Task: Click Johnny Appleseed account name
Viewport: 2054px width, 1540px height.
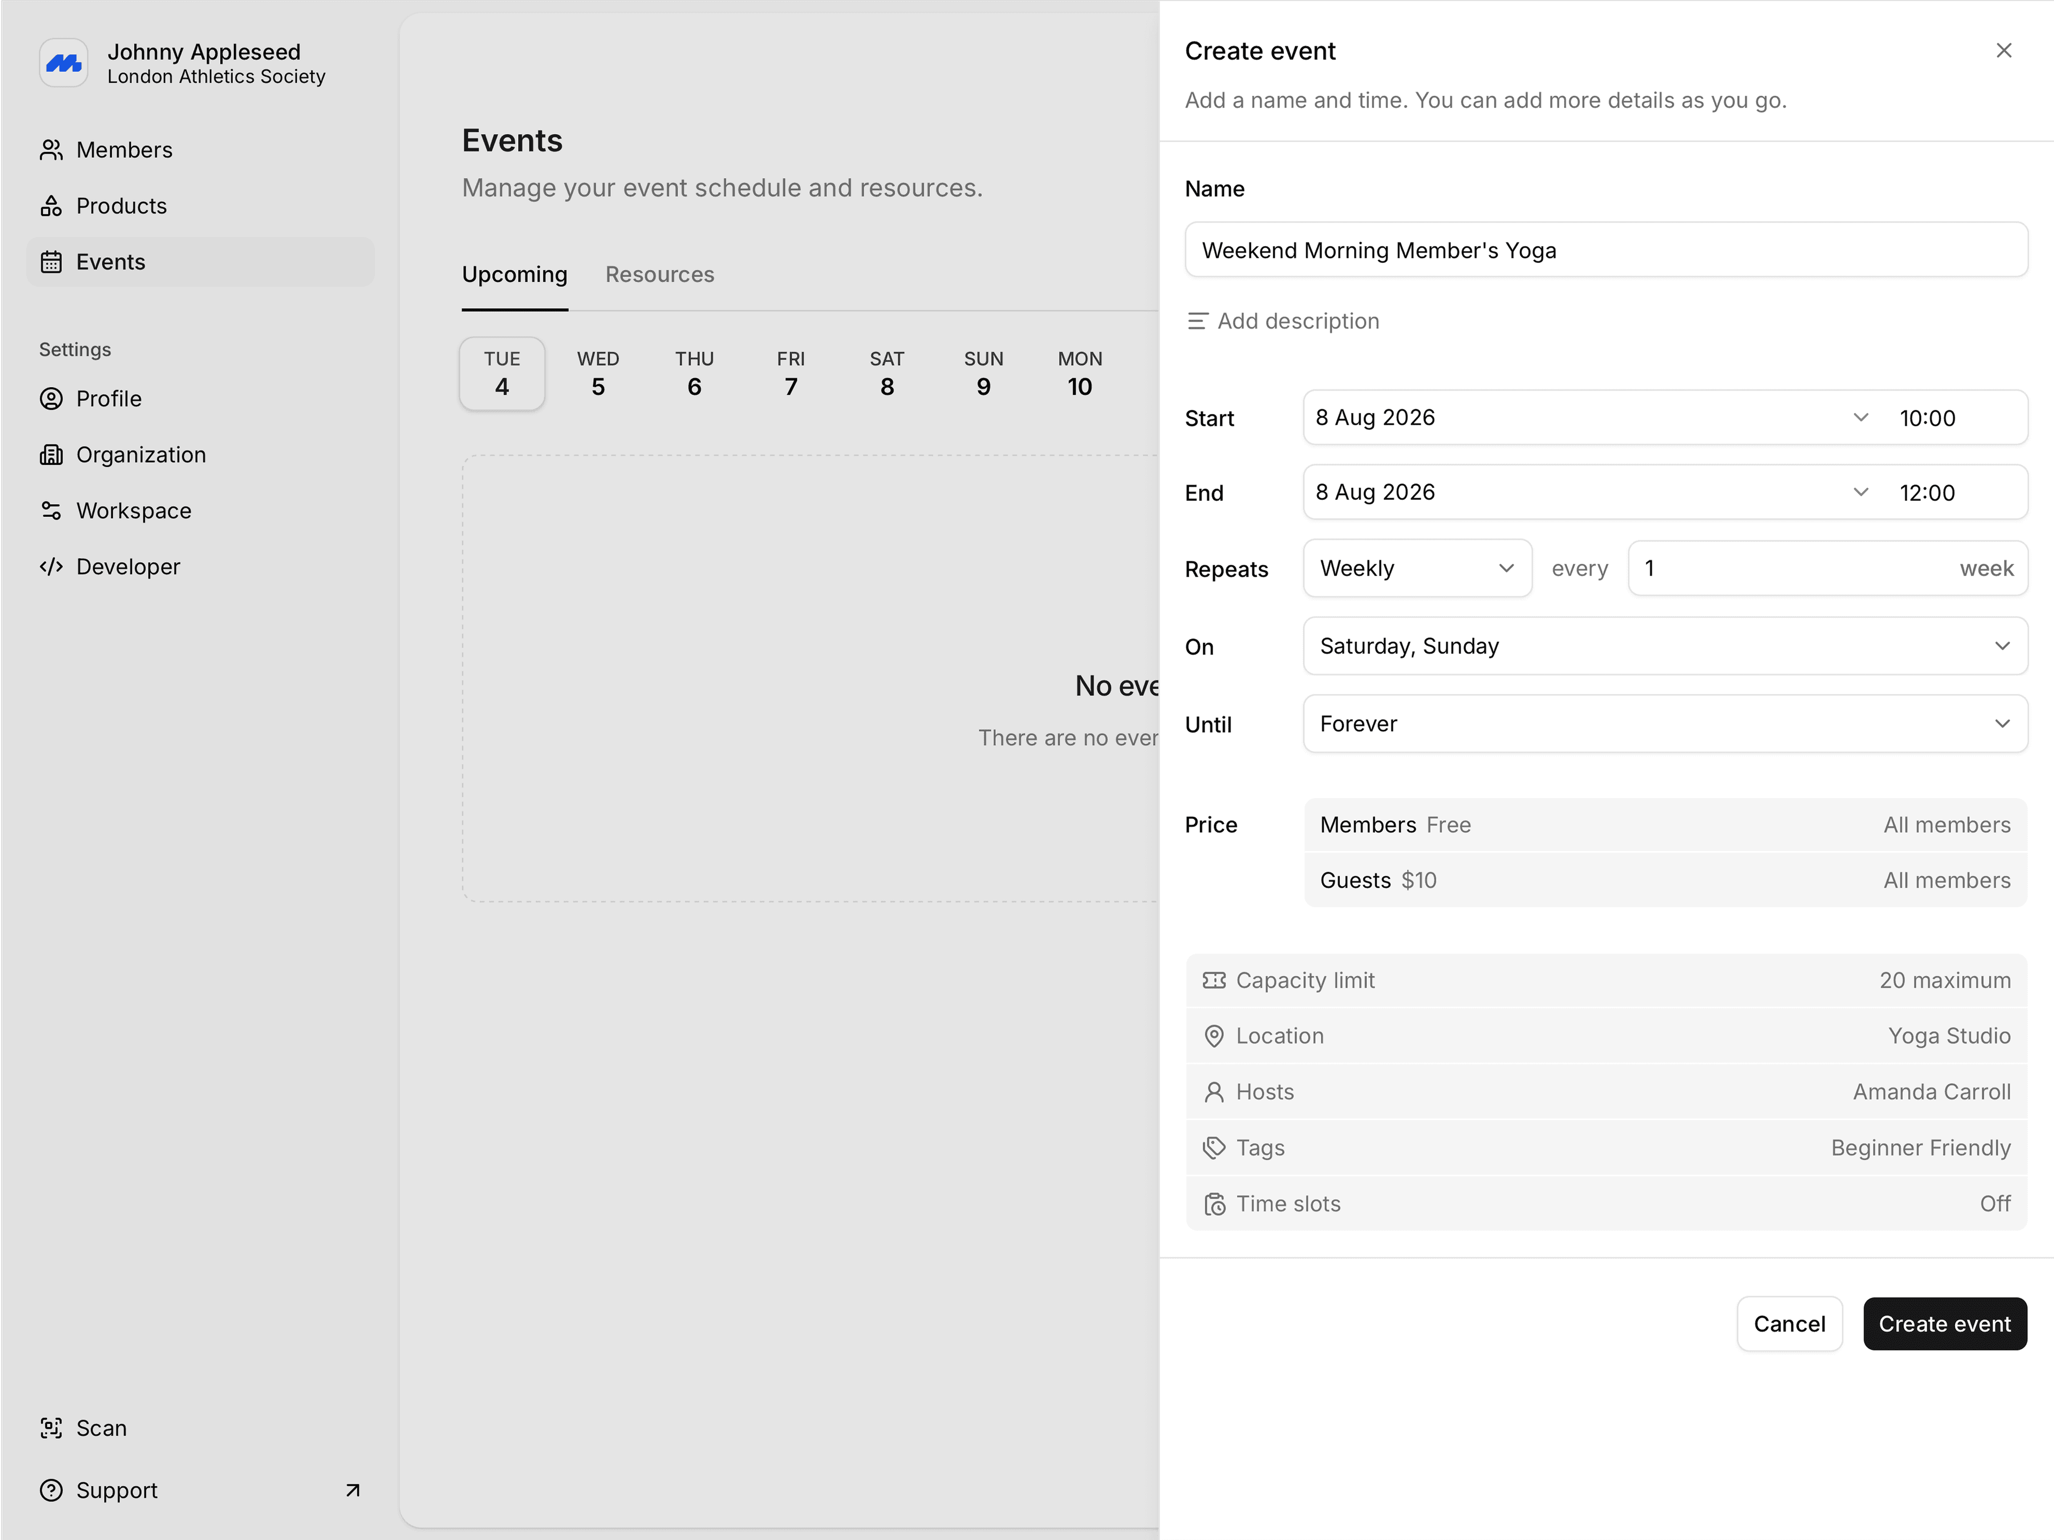Action: (204, 52)
